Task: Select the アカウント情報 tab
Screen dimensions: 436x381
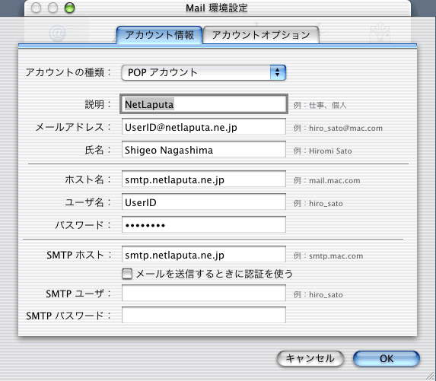Action: tap(160, 35)
